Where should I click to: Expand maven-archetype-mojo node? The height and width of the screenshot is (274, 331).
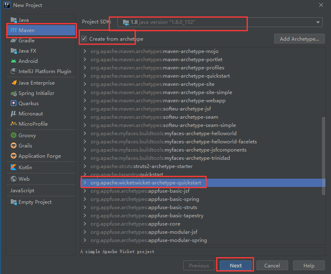(x=85, y=51)
